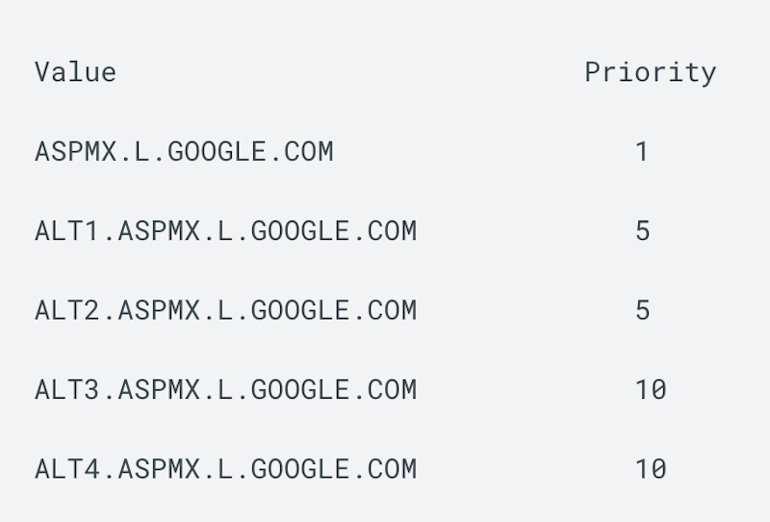770x522 pixels.
Task: Click the first ALT mail server hostname
Action: (x=225, y=231)
